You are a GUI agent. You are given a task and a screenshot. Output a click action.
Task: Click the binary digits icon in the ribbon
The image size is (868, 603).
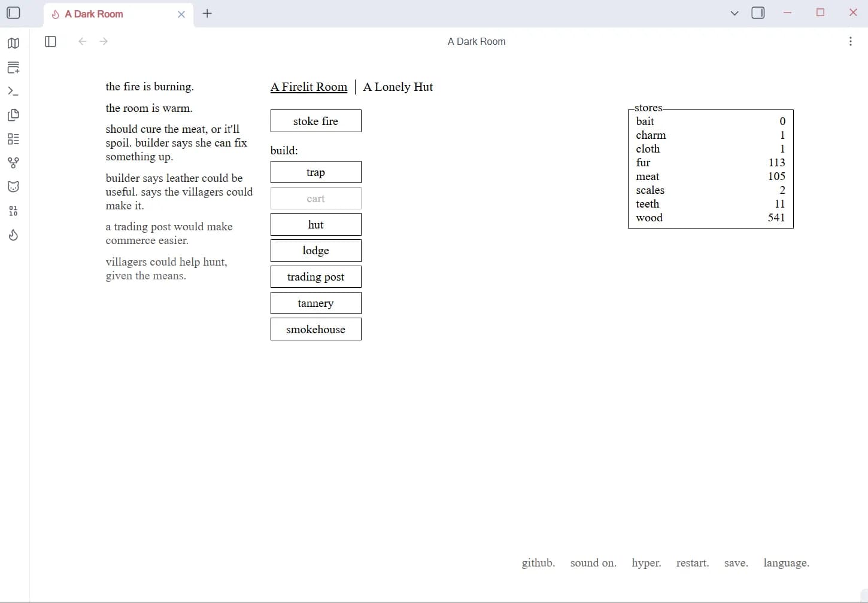(13, 211)
